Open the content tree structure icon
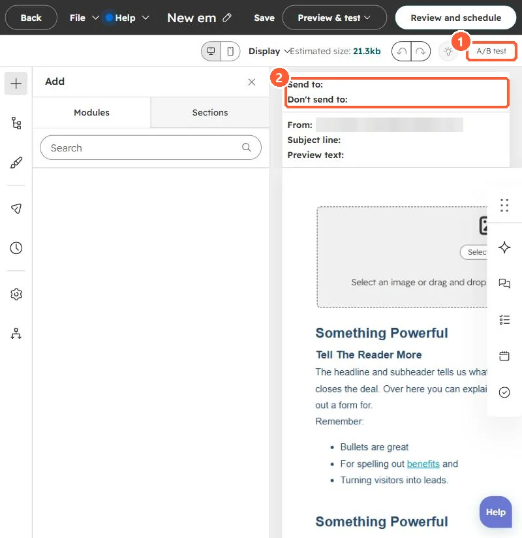This screenshot has width=522, height=538. [16, 123]
